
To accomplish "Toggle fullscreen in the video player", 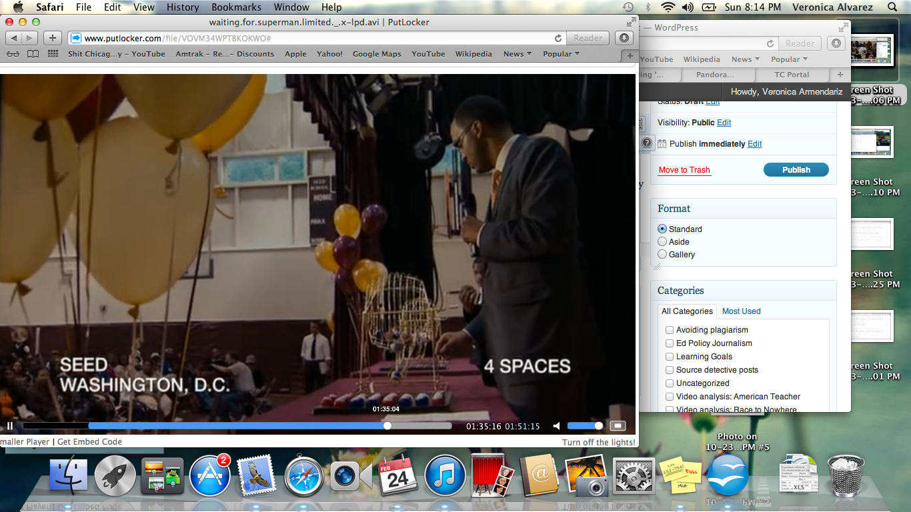I will click(618, 426).
